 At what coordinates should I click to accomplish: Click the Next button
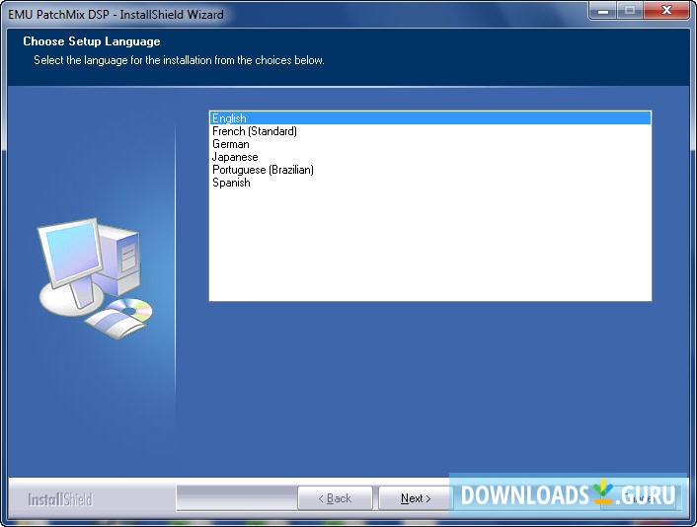pyautogui.click(x=416, y=498)
